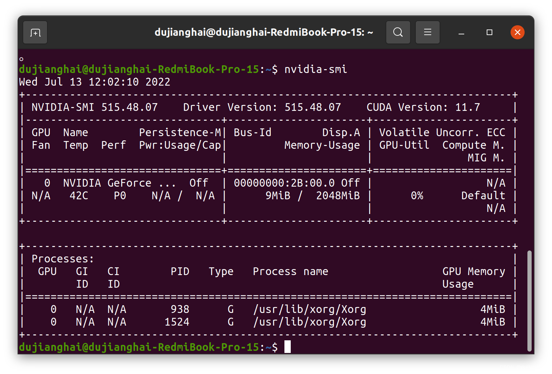Select the date line 'Wed Jul 13 12:02:10 2022'

coord(94,82)
